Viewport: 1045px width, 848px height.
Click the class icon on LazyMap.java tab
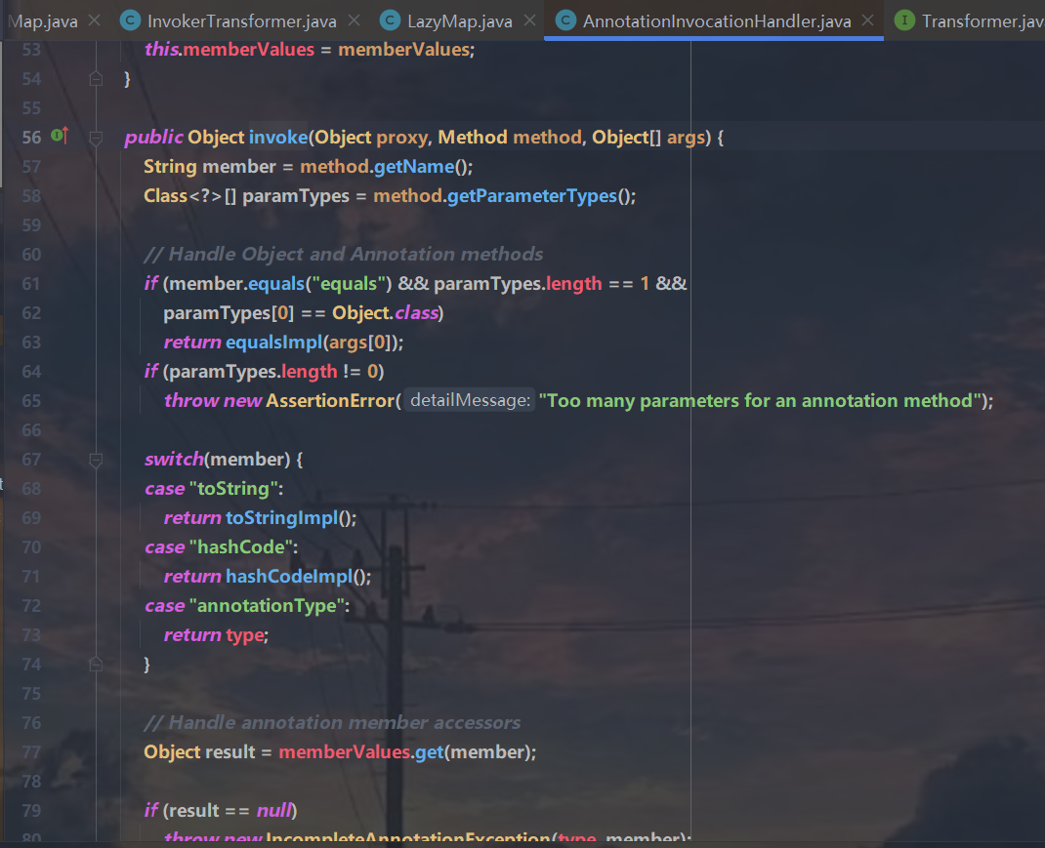coord(390,20)
